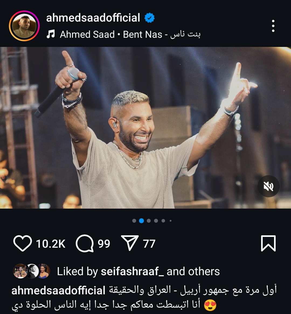Jump to first carousel dot

point(134,221)
